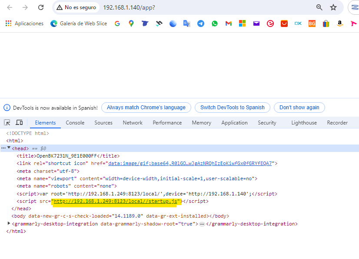Switch to the Security tab
This screenshot has height=259, width=359.
point(267,123)
